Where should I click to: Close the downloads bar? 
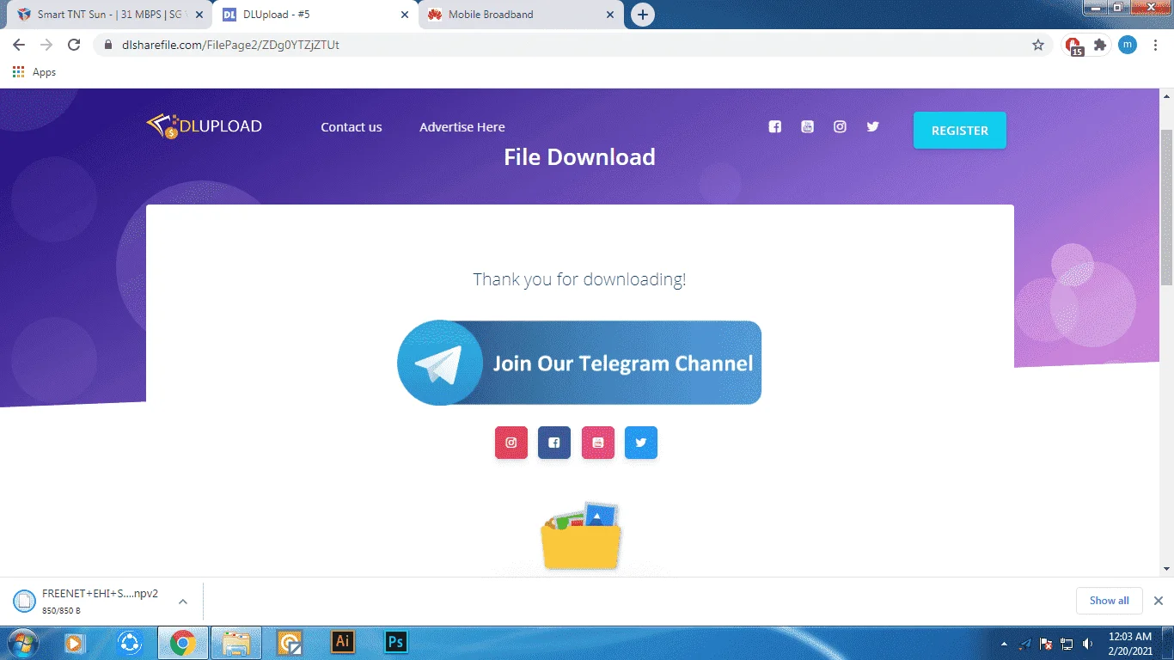click(x=1158, y=601)
